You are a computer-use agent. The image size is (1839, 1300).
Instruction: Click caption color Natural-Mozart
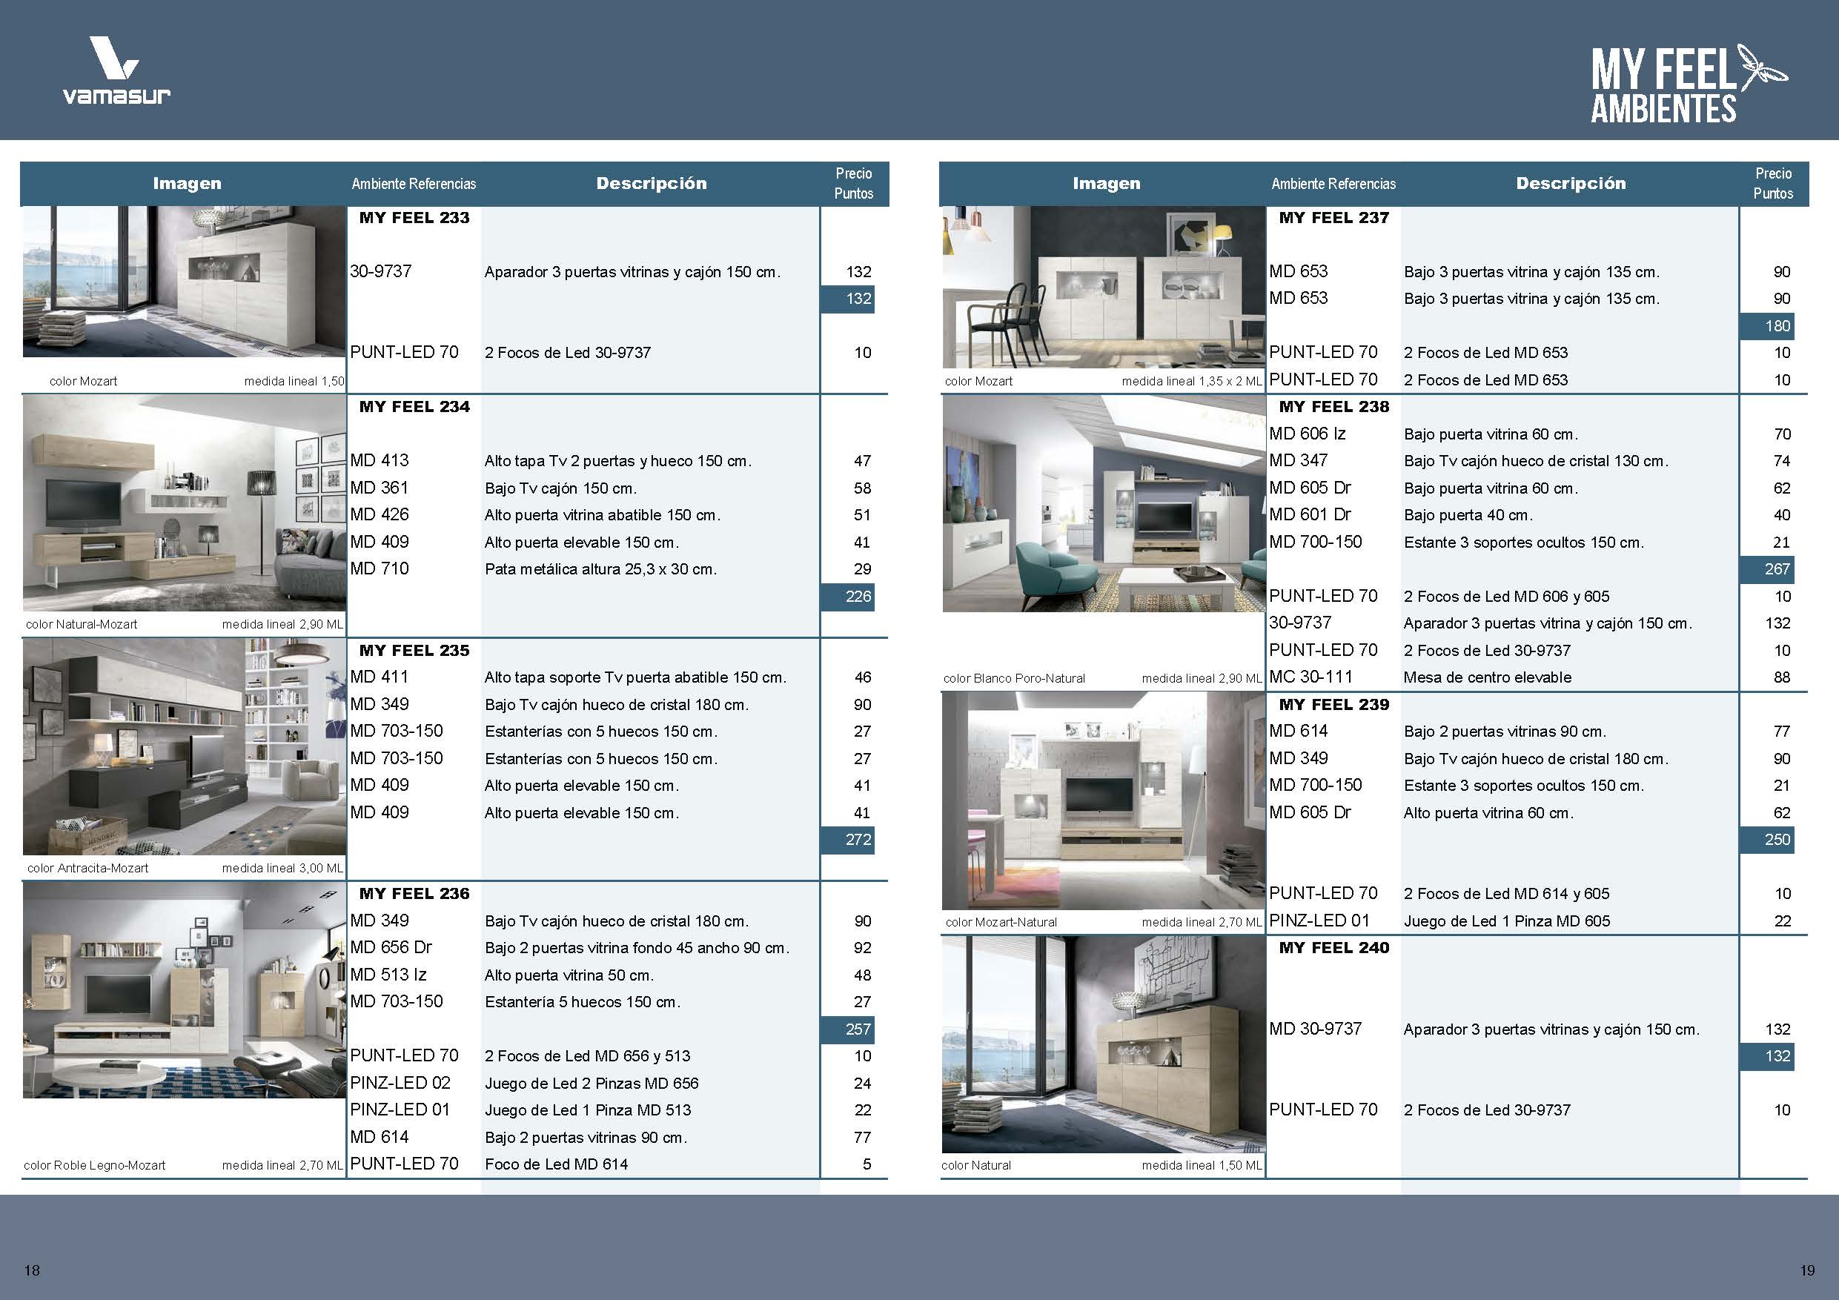[81, 624]
